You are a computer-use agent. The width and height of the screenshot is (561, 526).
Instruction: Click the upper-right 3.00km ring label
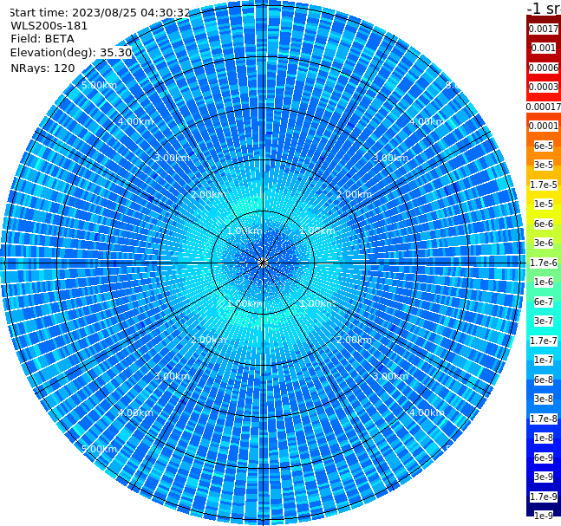point(390,158)
